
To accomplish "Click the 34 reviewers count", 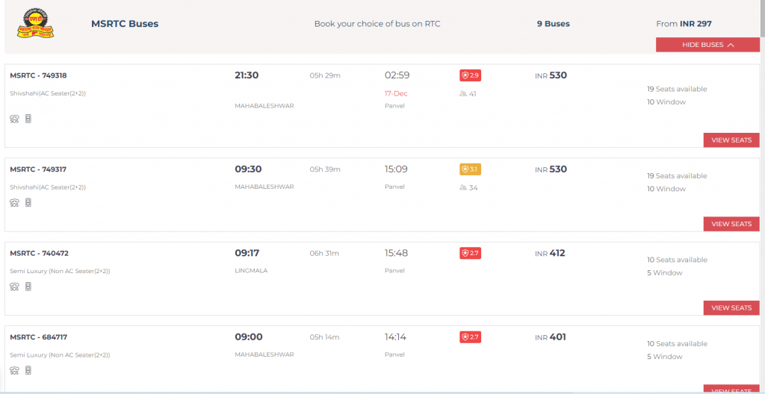I will (x=468, y=187).
